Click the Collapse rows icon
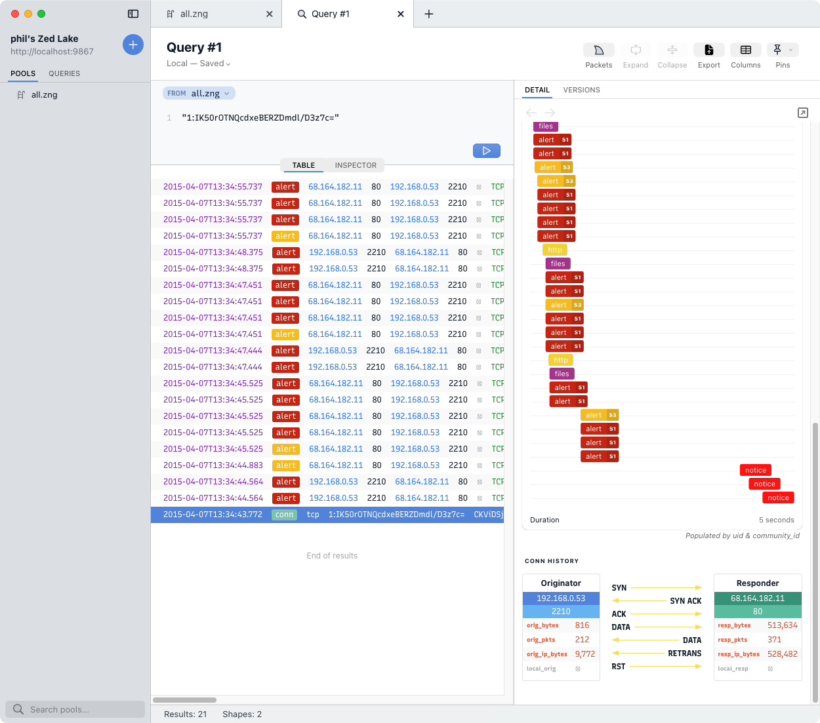 pyautogui.click(x=672, y=49)
